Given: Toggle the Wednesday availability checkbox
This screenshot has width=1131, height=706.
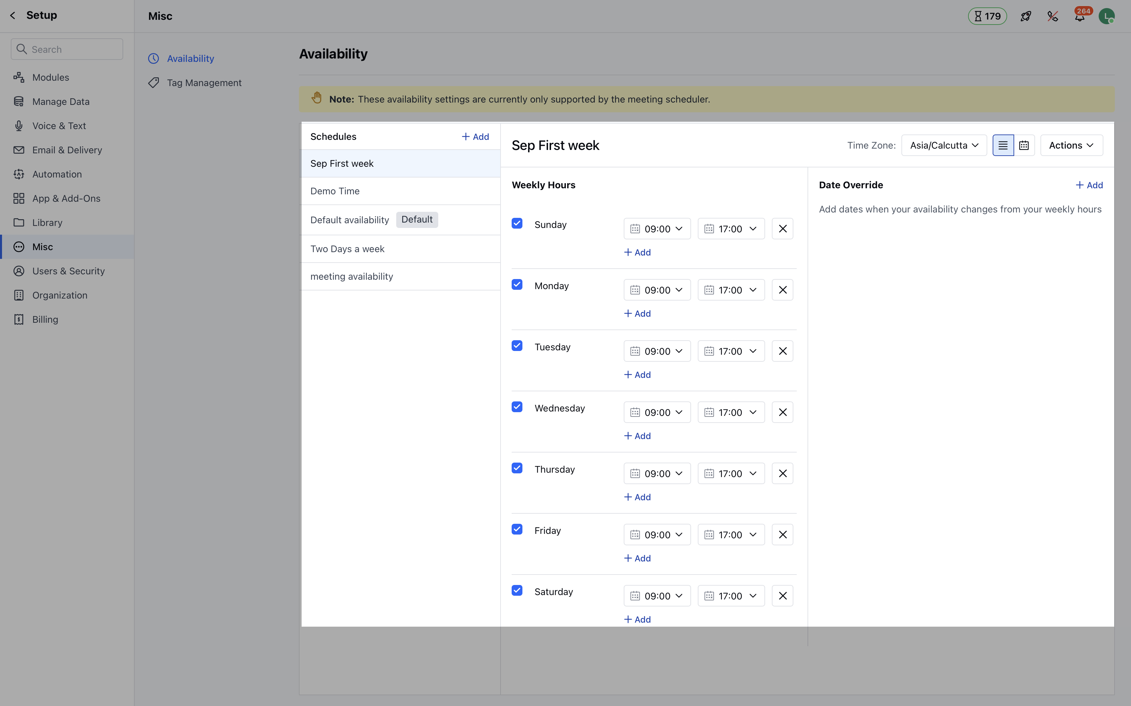Looking at the screenshot, I should pos(517,407).
